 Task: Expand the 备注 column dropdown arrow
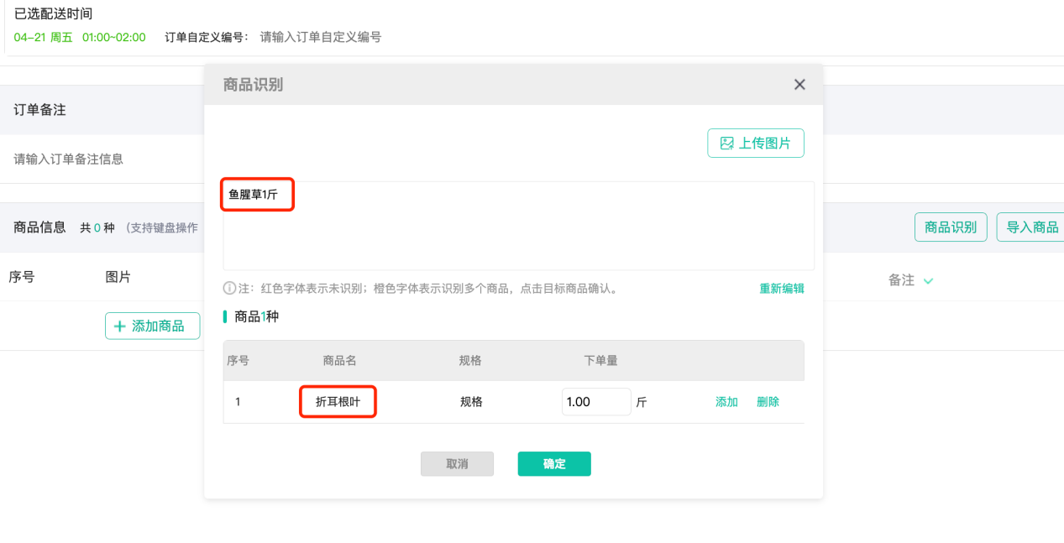(928, 281)
